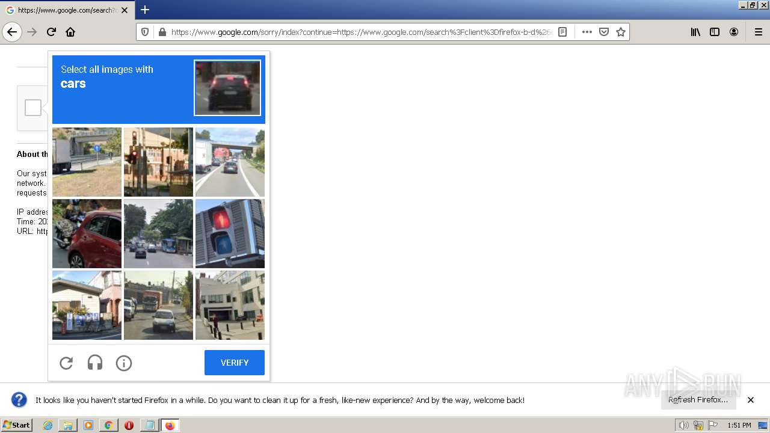Image resolution: width=770 pixels, height=433 pixels.
Task: Click show desktop icon in tray corner
Action: pos(763,425)
